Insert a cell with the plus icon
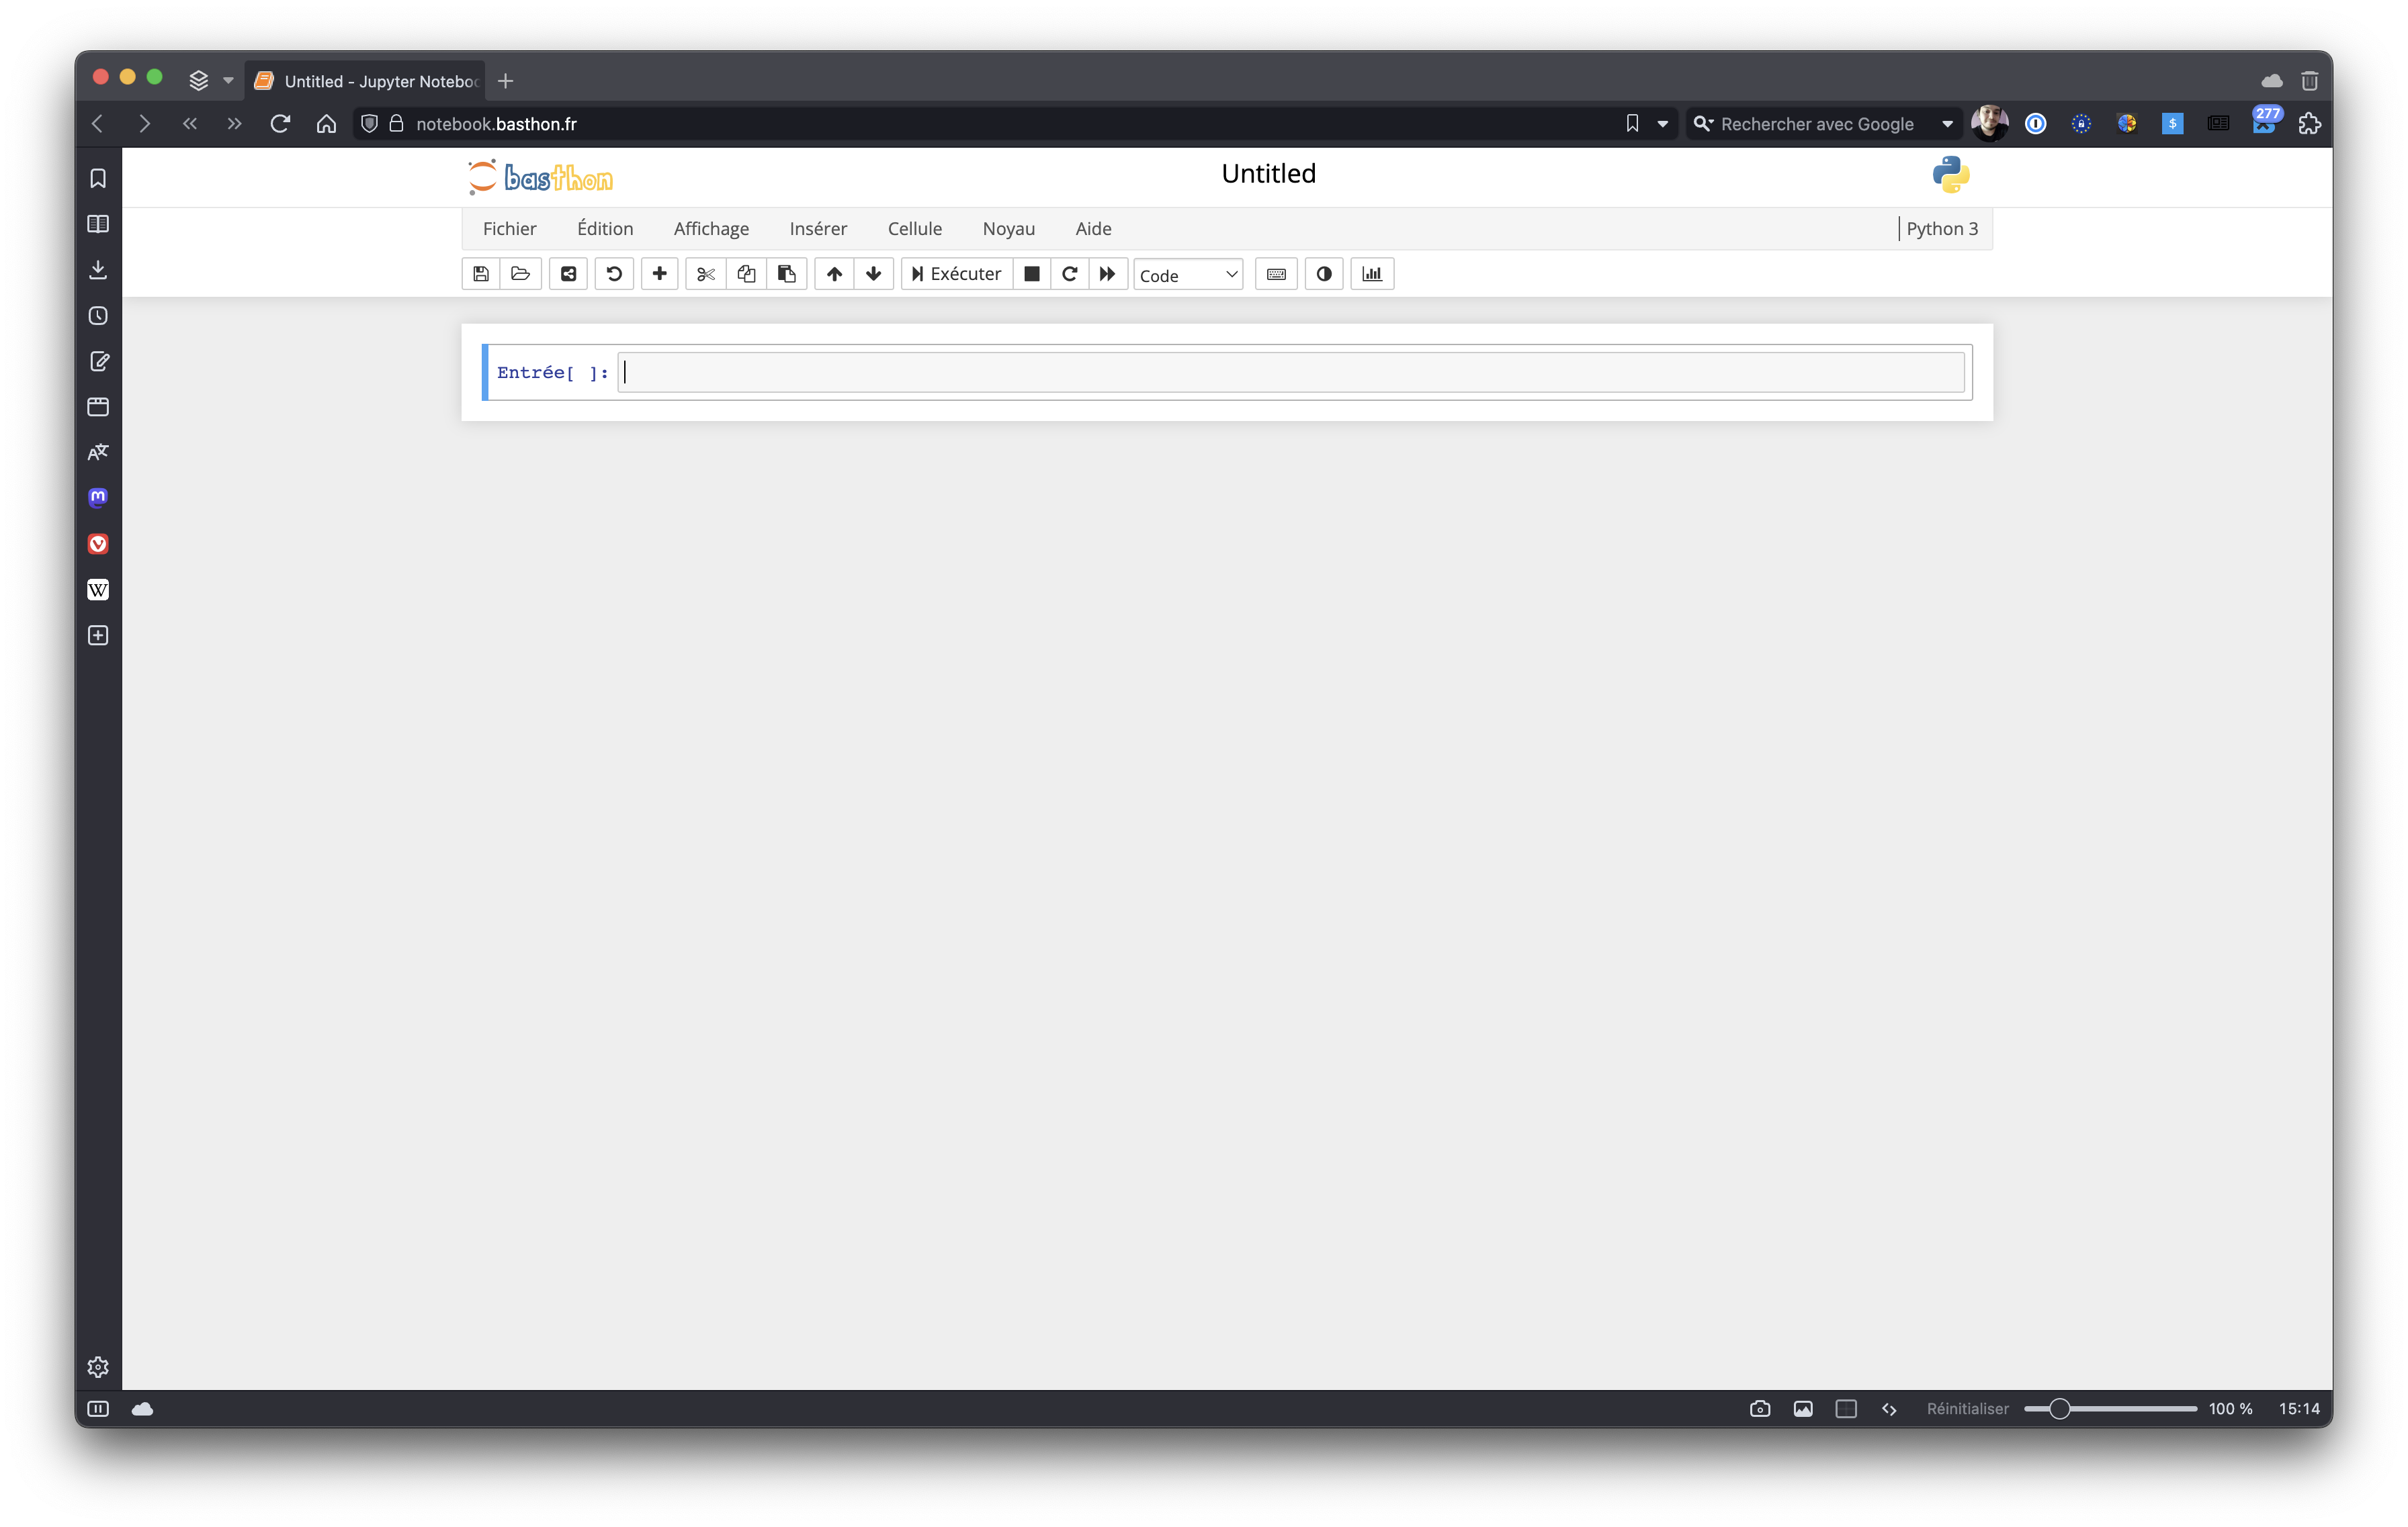The image size is (2408, 1527). (x=659, y=274)
